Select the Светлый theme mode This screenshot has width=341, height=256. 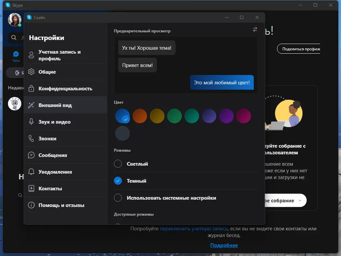point(118,164)
